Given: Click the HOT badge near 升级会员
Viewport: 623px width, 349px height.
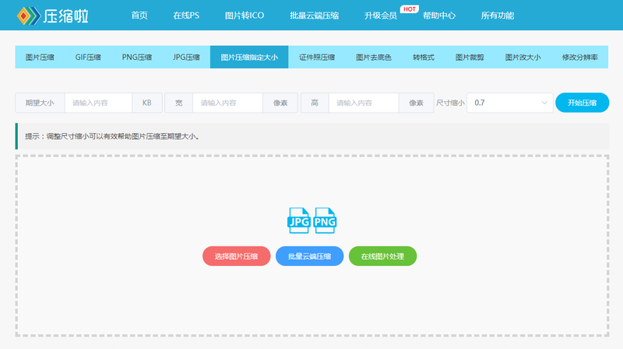Looking at the screenshot, I should tap(410, 9).
